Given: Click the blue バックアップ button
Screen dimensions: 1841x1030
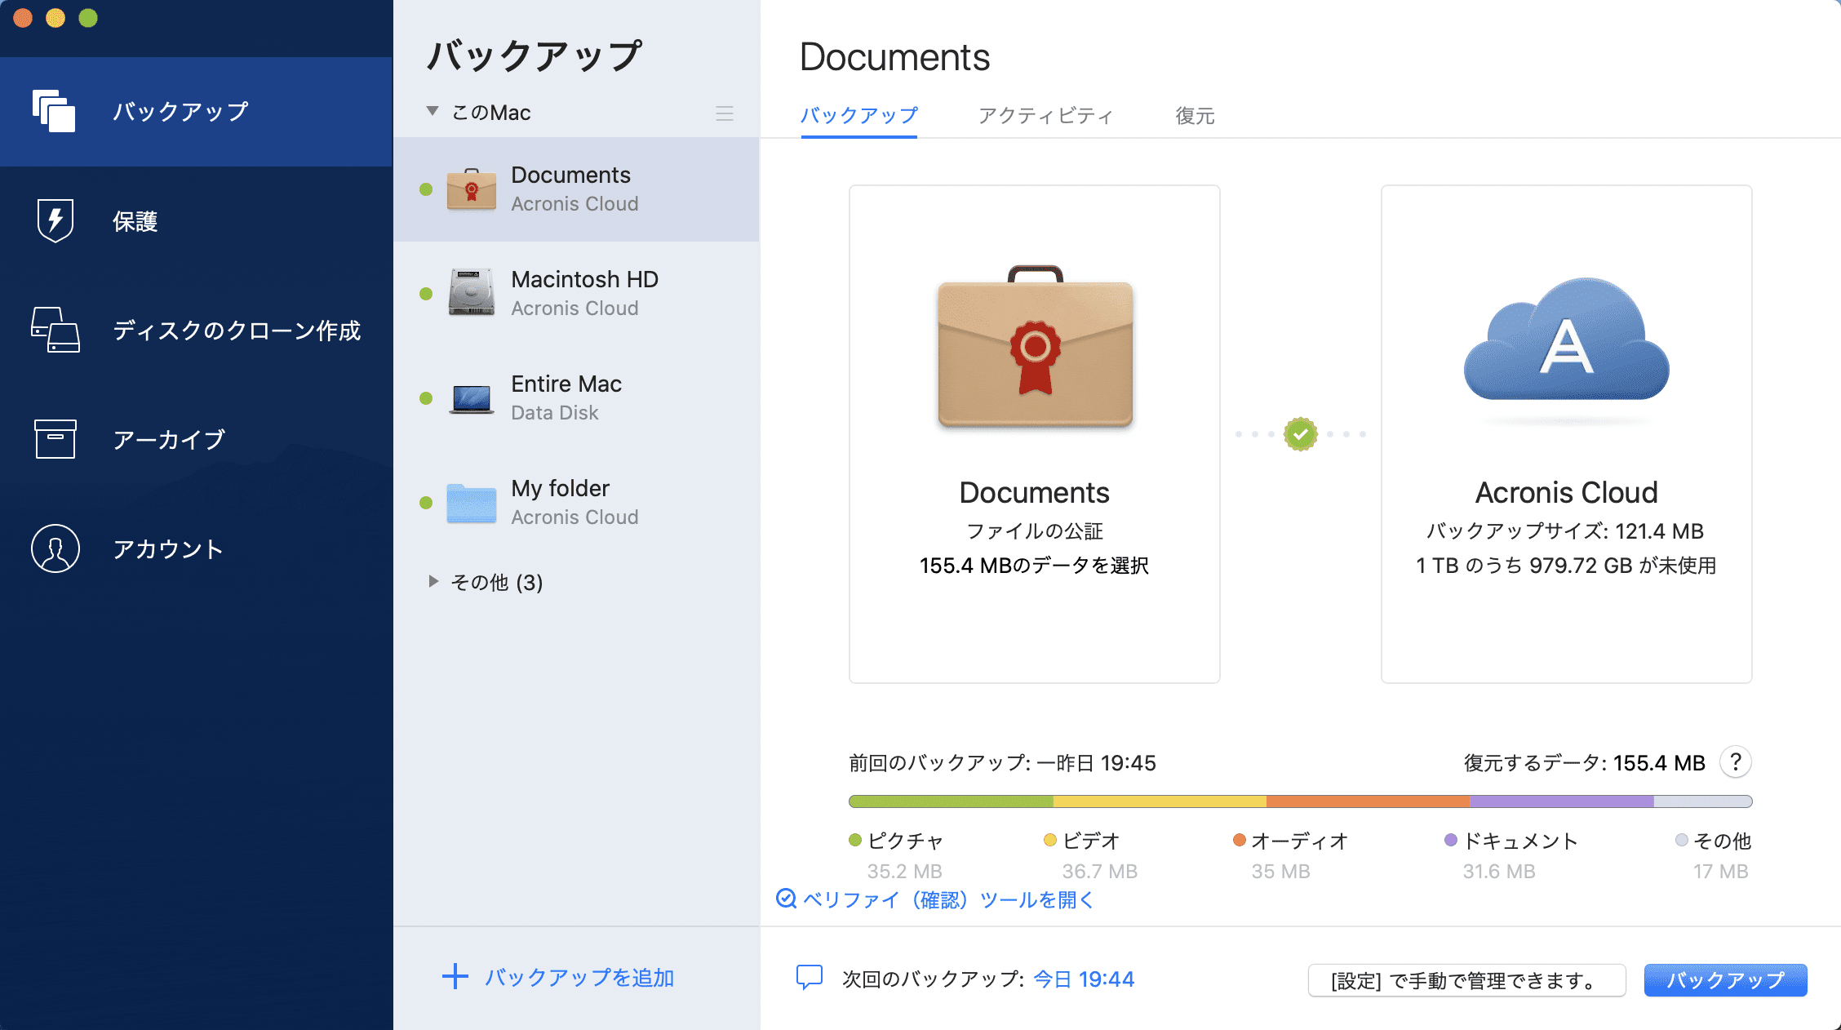Looking at the screenshot, I should point(1725,980).
